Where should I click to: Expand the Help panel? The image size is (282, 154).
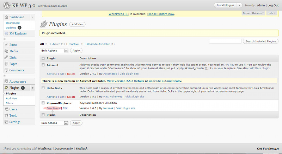point(271,13)
